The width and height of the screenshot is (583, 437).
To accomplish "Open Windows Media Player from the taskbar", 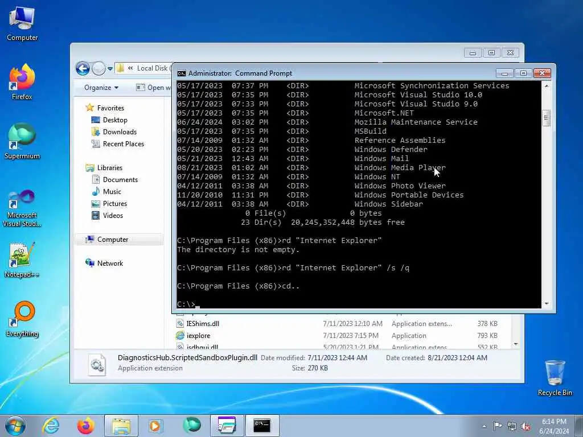I will (156, 426).
